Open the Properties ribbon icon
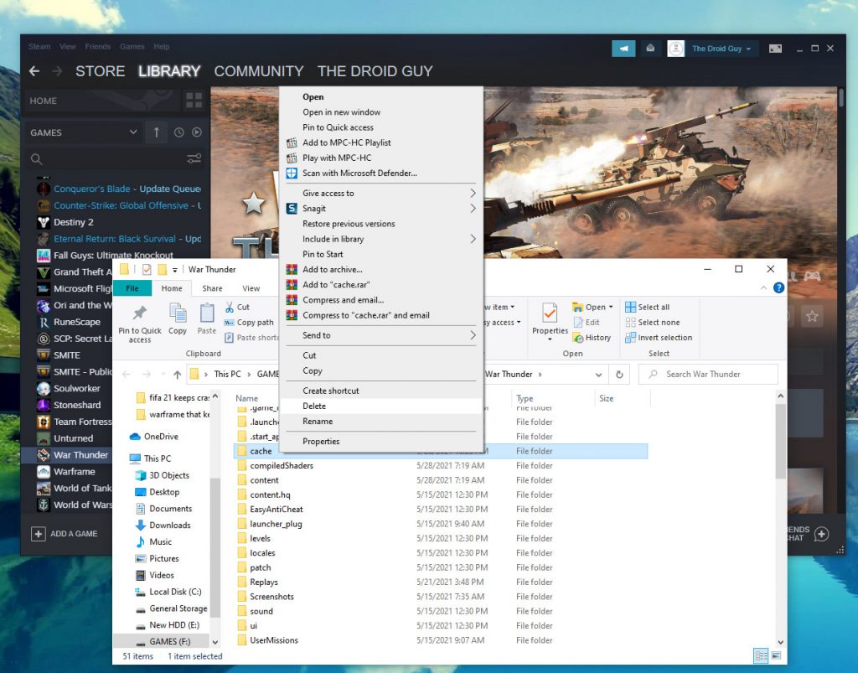Image resolution: width=858 pixels, height=673 pixels. click(x=550, y=321)
